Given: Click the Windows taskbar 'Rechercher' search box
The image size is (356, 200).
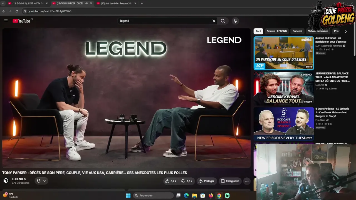Looking at the screenshot, I should [x=153, y=196].
